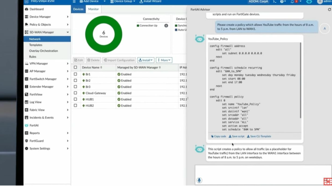Toggle the select-all checkbox in table header
Screen dimensions: 332x186
[x=75, y=67]
